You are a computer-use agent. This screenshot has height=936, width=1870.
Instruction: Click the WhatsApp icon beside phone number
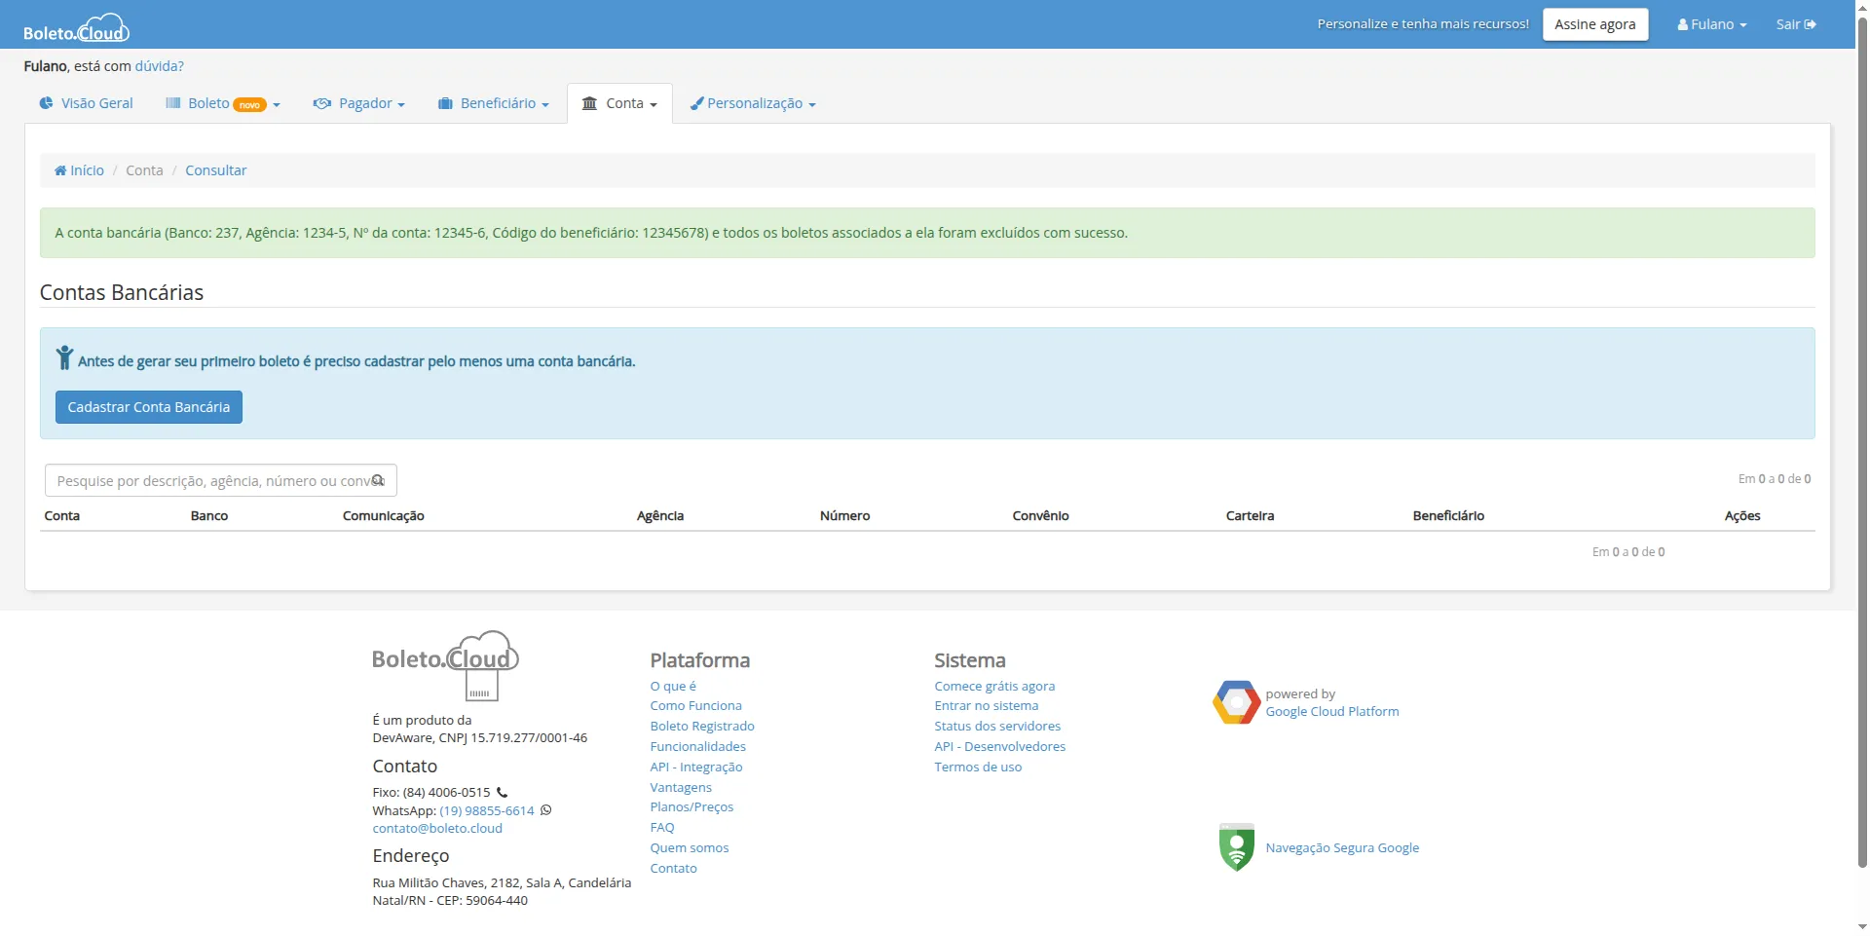pyautogui.click(x=546, y=810)
